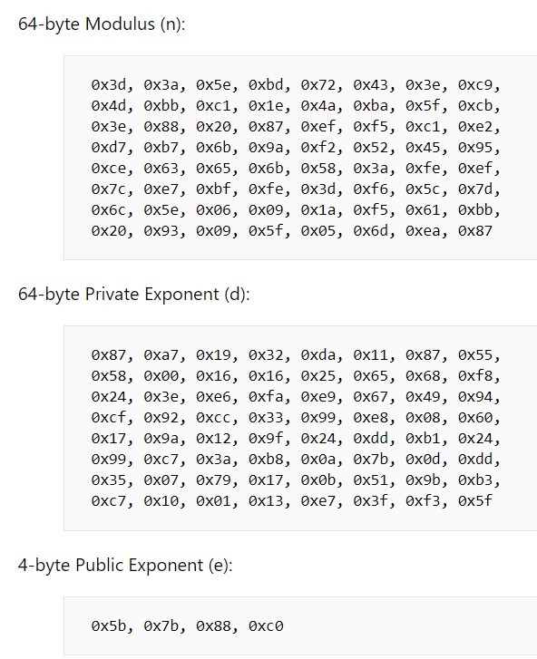Click private exponent byte 0x00
The image size is (537, 659).
pyautogui.click(x=161, y=376)
